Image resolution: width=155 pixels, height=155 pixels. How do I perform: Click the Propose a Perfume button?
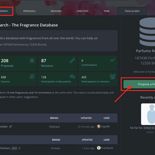[139, 84]
